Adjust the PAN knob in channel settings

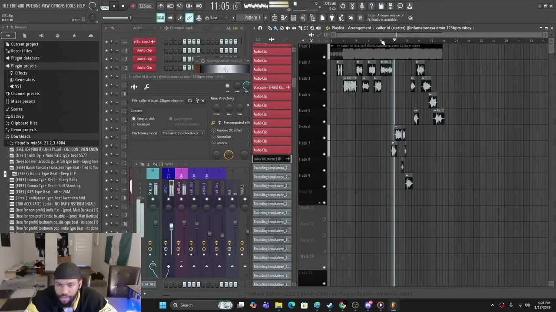(x=237, y=86)
